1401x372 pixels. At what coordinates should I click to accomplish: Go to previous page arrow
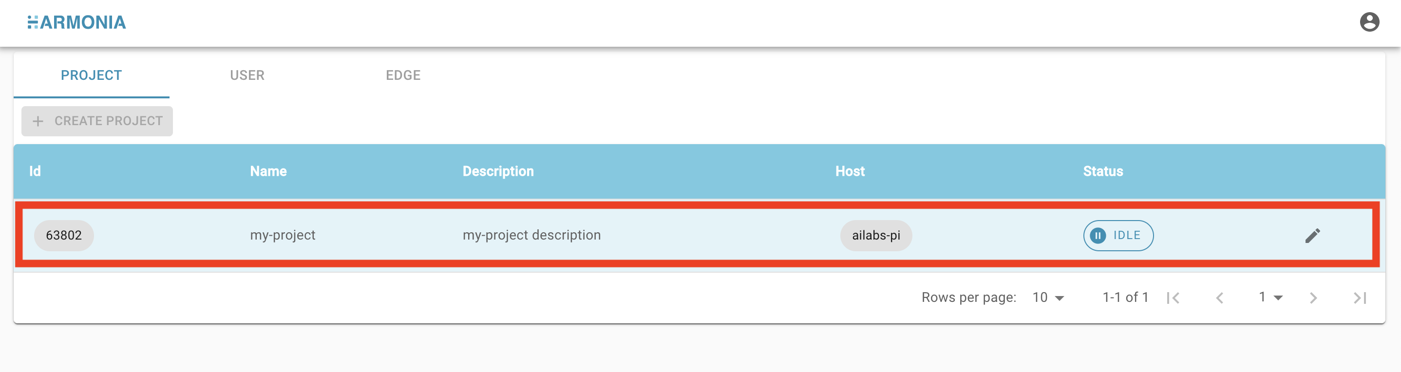coord(1220,298)
